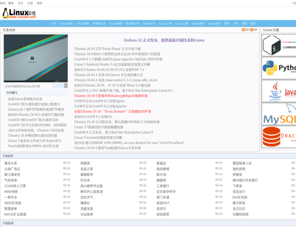
Task: Open 乐趣短视频 app entry
Action: tap(240, 214)
